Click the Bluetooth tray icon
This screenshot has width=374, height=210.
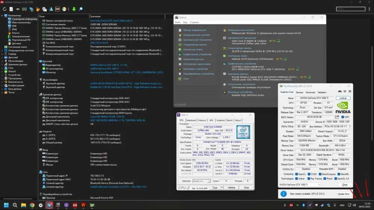tap(304, 205)
